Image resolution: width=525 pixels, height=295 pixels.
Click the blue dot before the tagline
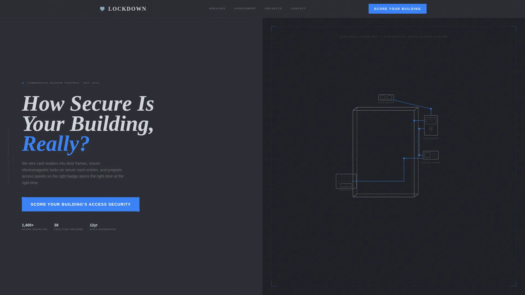pos(23,83)
